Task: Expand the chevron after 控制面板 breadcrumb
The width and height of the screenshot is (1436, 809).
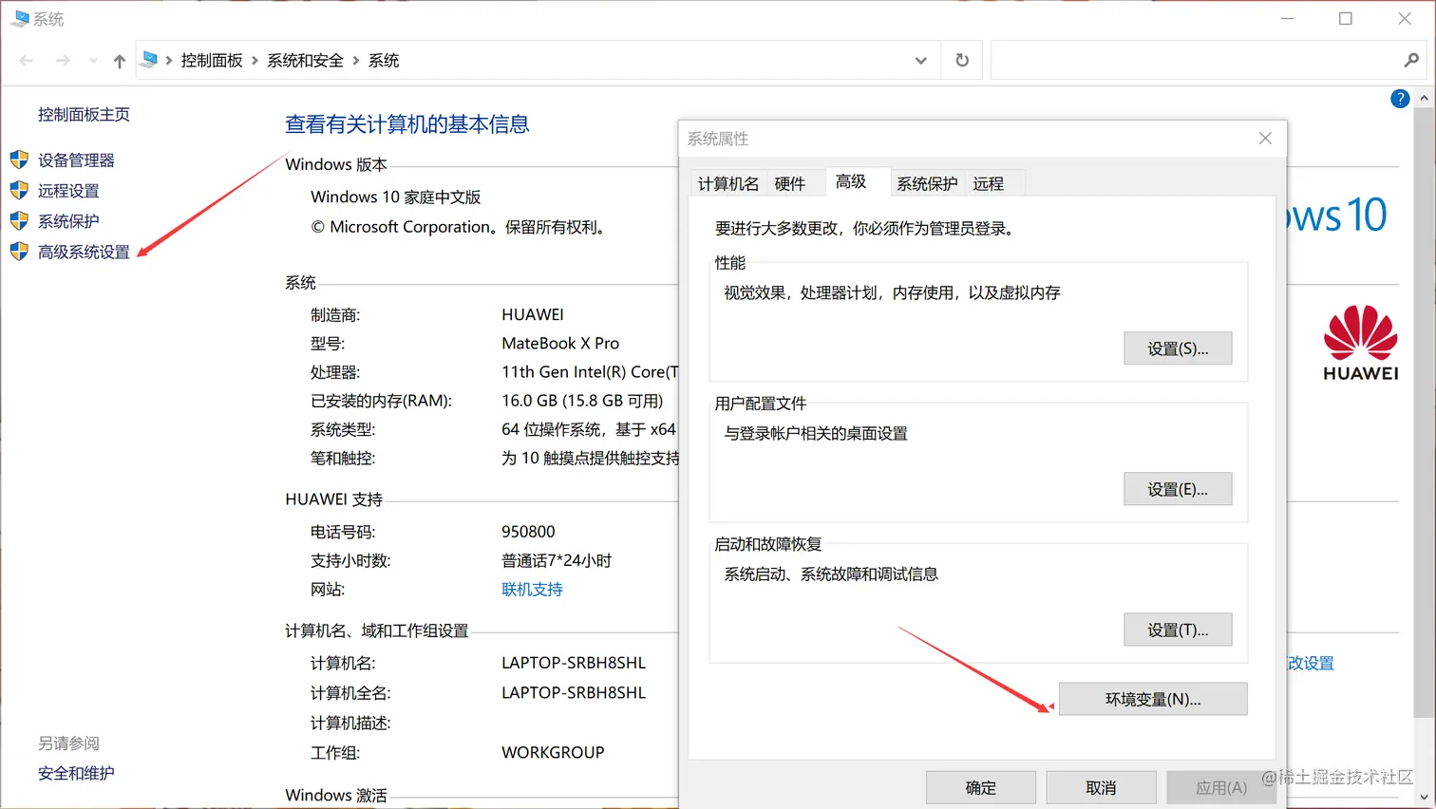Action: pos(255,61)
